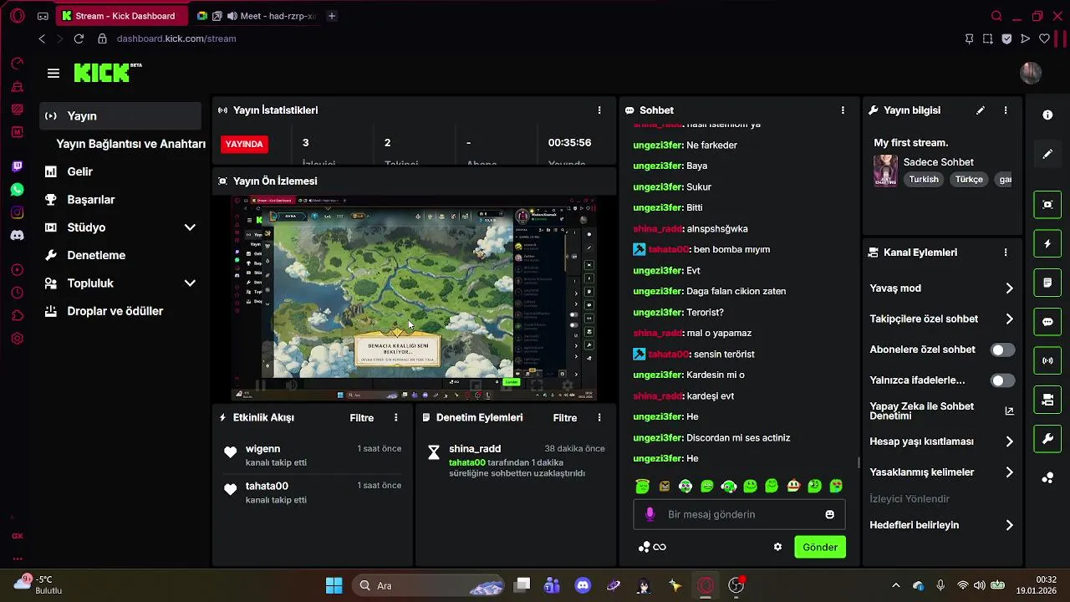Image resolution: width=1070 pixels, height=602 pixels.
Task: Open Yayın İstatistikleri three-dot menu
Action: (599, 110)
